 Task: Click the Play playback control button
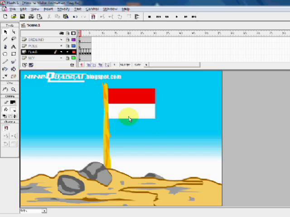[x=177, y=17]
